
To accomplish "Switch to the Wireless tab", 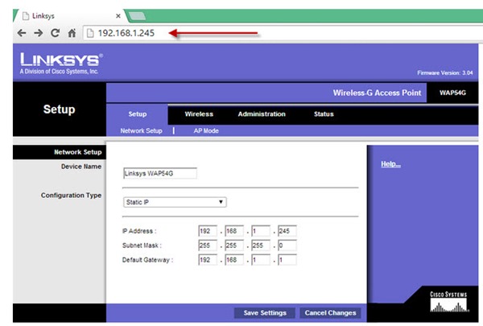I will pos(199,114).
